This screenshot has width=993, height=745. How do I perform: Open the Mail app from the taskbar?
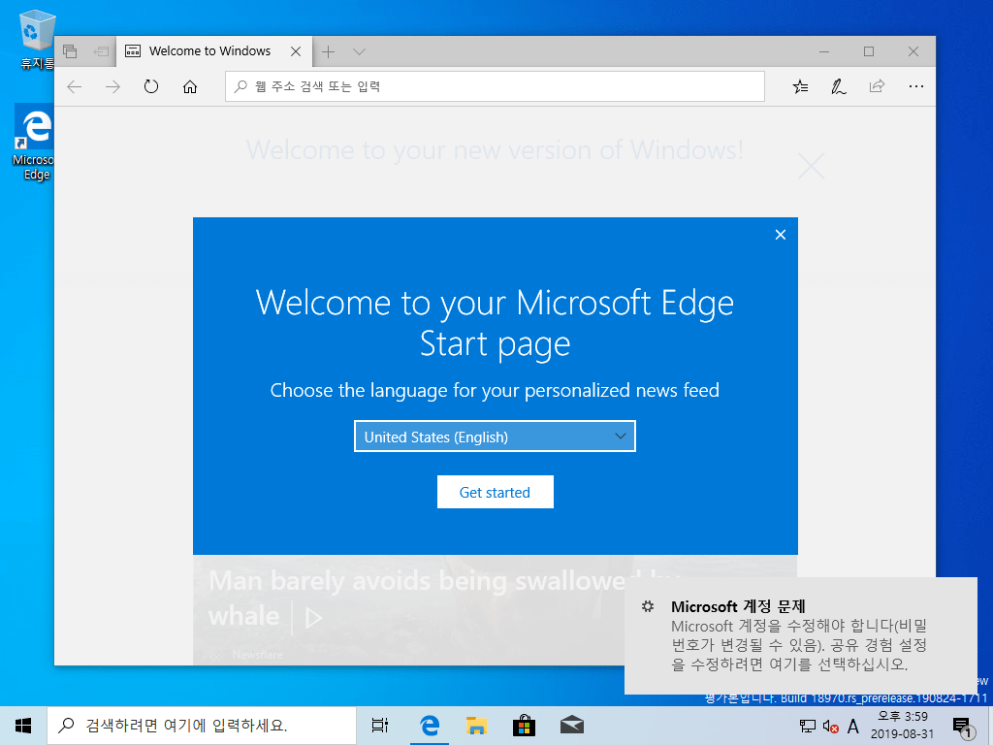point(572,726)
